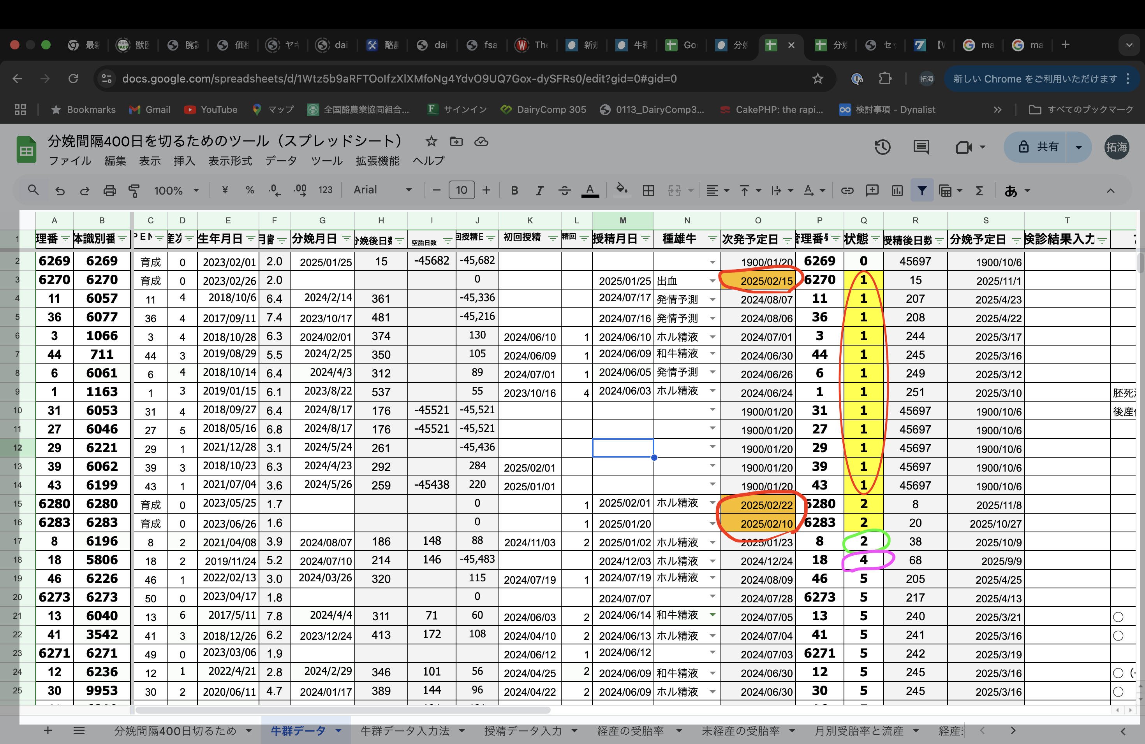
Task: Click the paint format roller icon
Action: pos(134,191)
